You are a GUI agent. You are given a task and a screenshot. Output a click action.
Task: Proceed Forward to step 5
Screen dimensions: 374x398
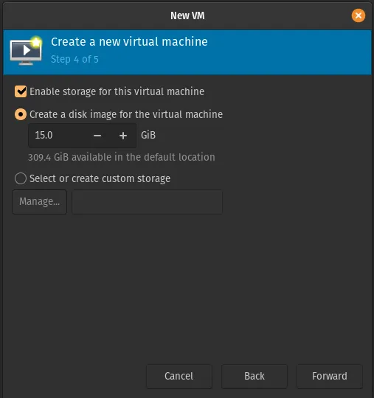tap(330, 377)
